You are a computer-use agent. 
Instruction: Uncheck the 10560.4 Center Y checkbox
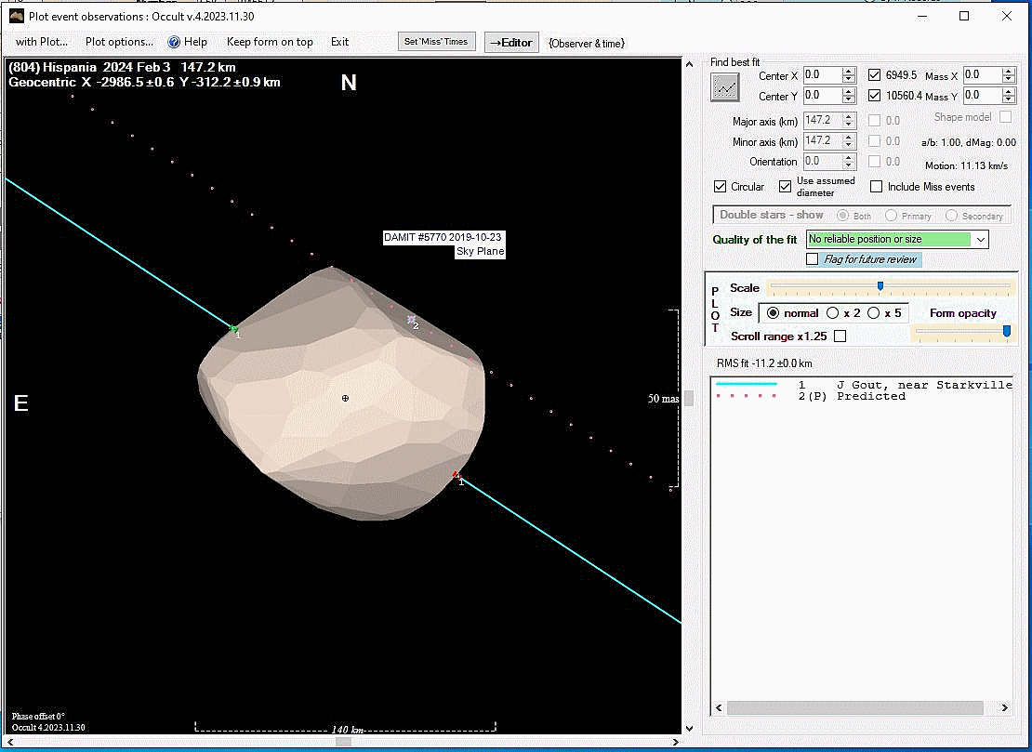pyautogui.click(x=874, y=96)
